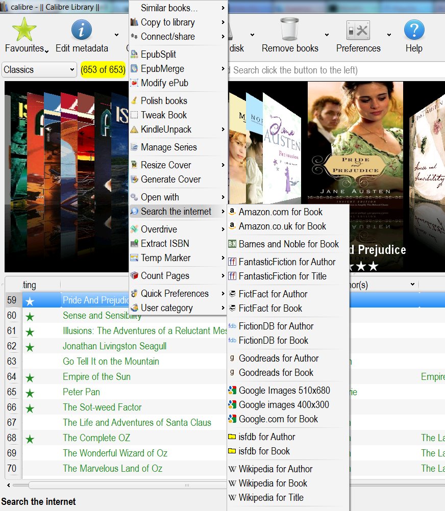Select Jonathan Livingston Seagull title
The width and height of the screenshot is (445, 511).
point(114,346)
